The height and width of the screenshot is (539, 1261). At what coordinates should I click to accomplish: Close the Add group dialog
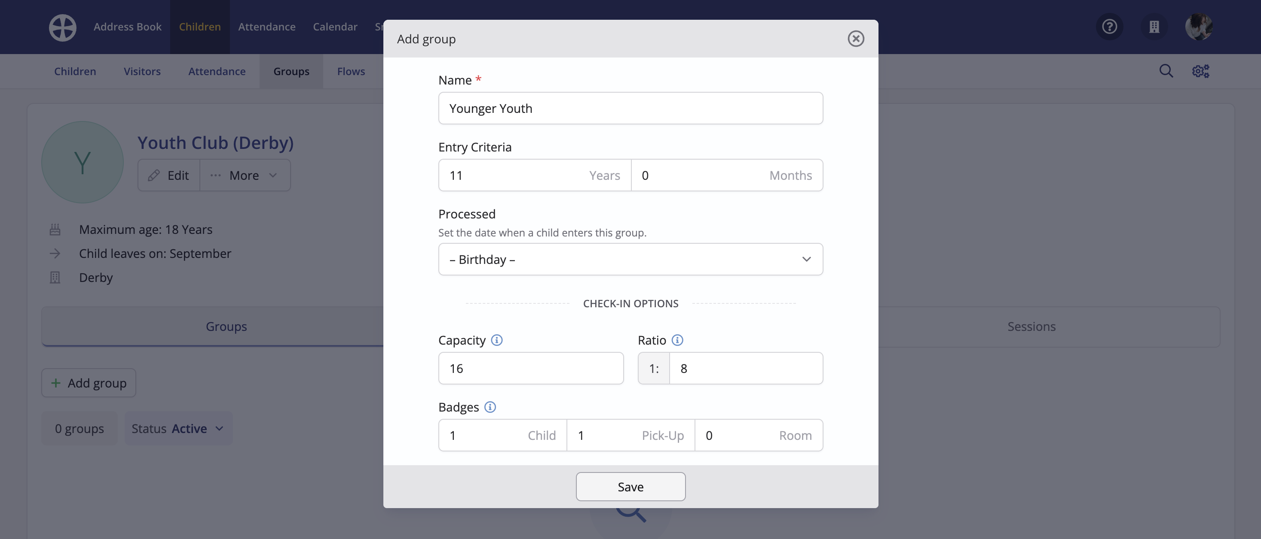tap(856, 39)
